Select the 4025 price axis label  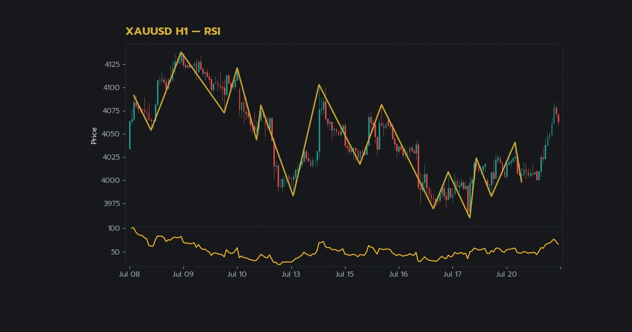pyautogui.click(x=112, y=158)
